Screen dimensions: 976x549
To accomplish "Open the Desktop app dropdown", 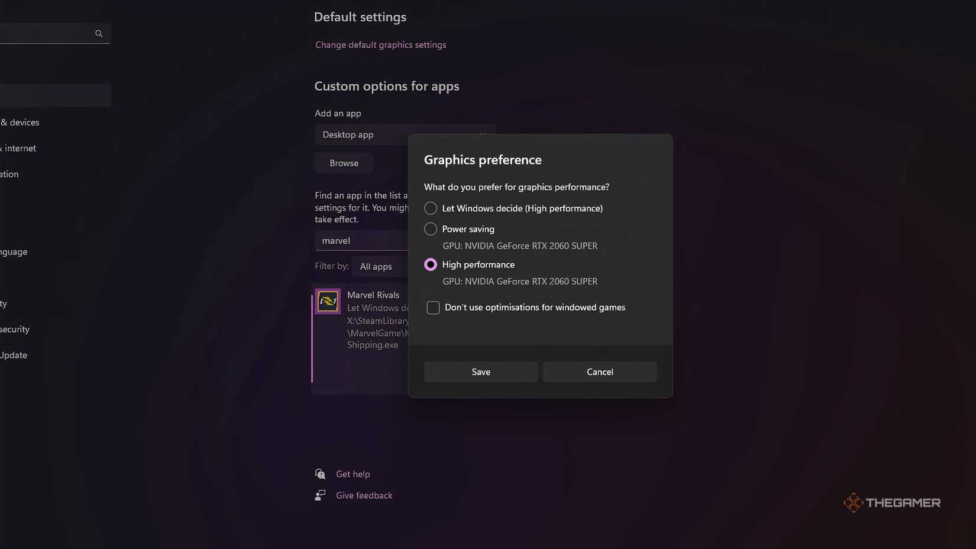I will click(x=405, y=135).
